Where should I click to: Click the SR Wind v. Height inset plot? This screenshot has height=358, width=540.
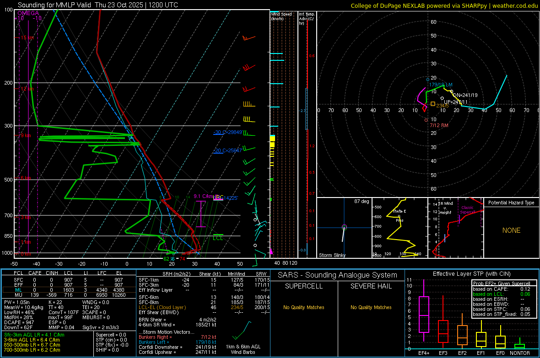click(456, 228)
